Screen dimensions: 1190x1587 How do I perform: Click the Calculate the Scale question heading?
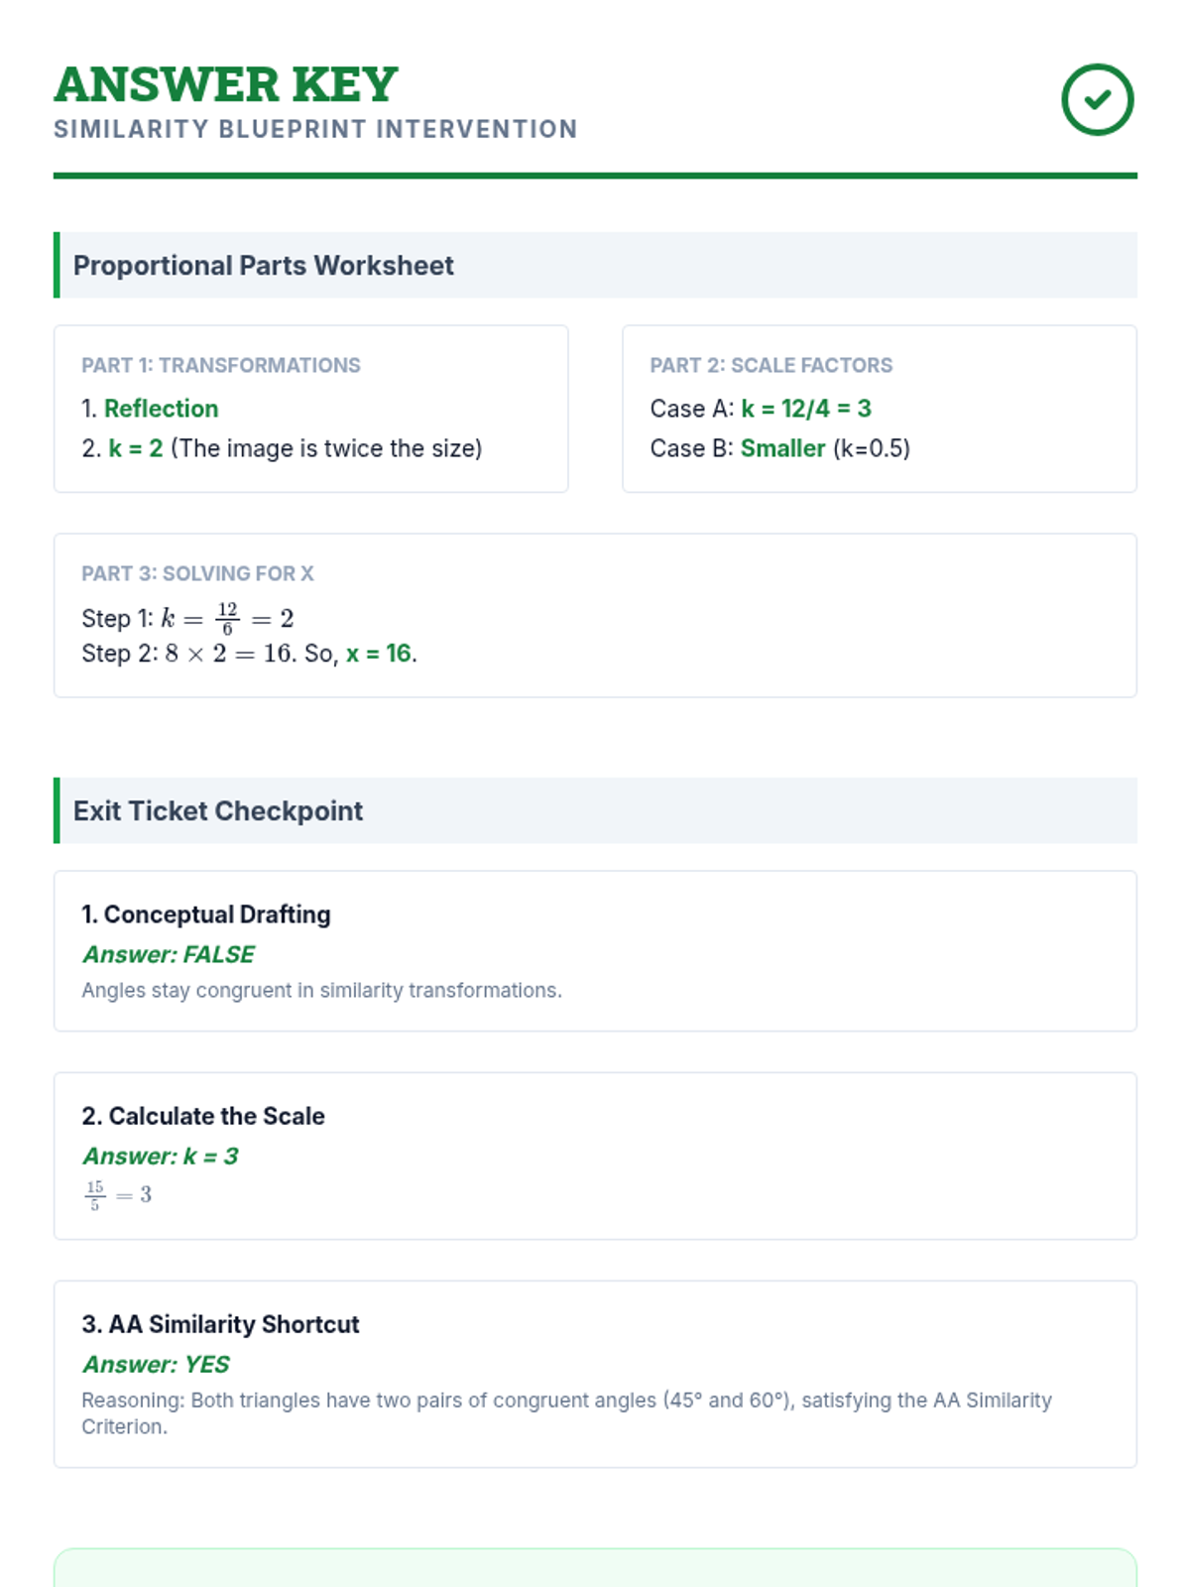tap(203, 1116)
